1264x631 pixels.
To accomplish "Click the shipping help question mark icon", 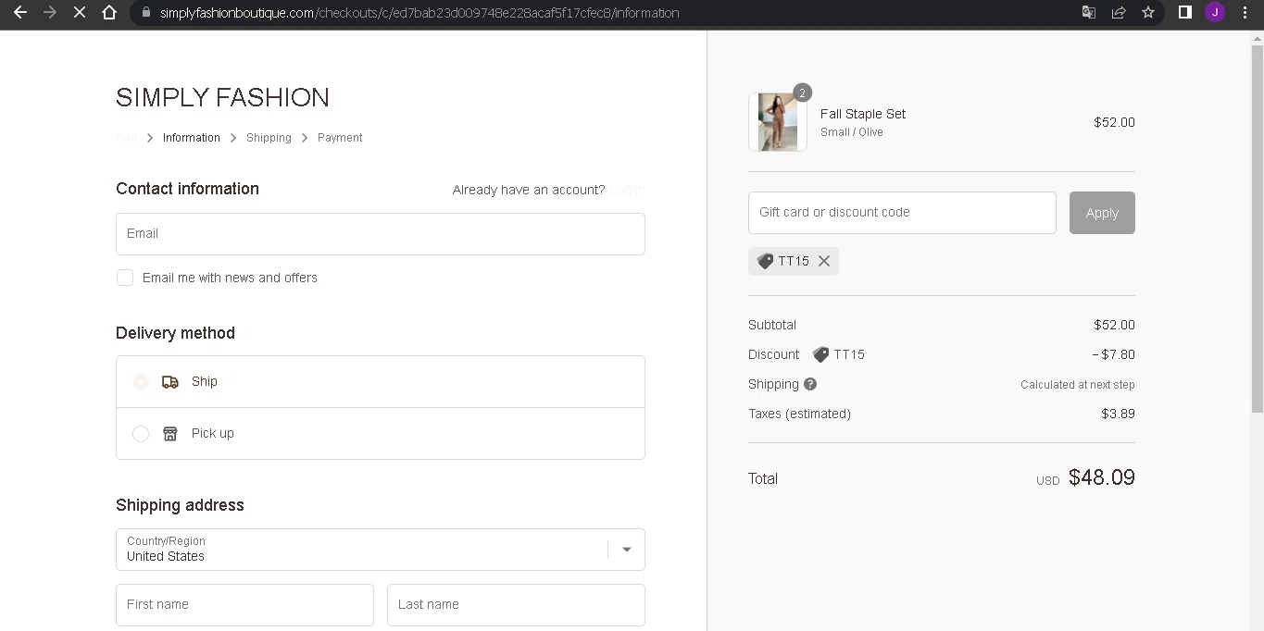I will coord(810,384).
